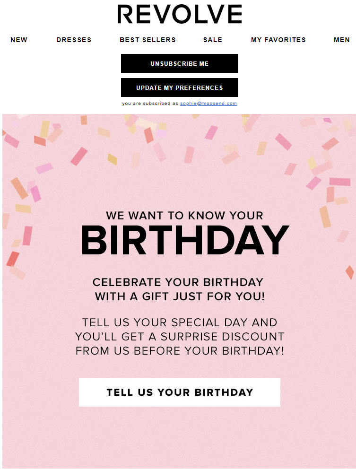Go to the MEN section
Screen dimensions: 356x470
pos(342,40)
